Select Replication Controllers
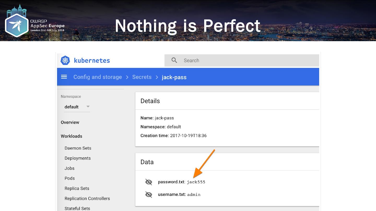Image resolution: width=376 pixels, height=211 pixels. [87, 198]
